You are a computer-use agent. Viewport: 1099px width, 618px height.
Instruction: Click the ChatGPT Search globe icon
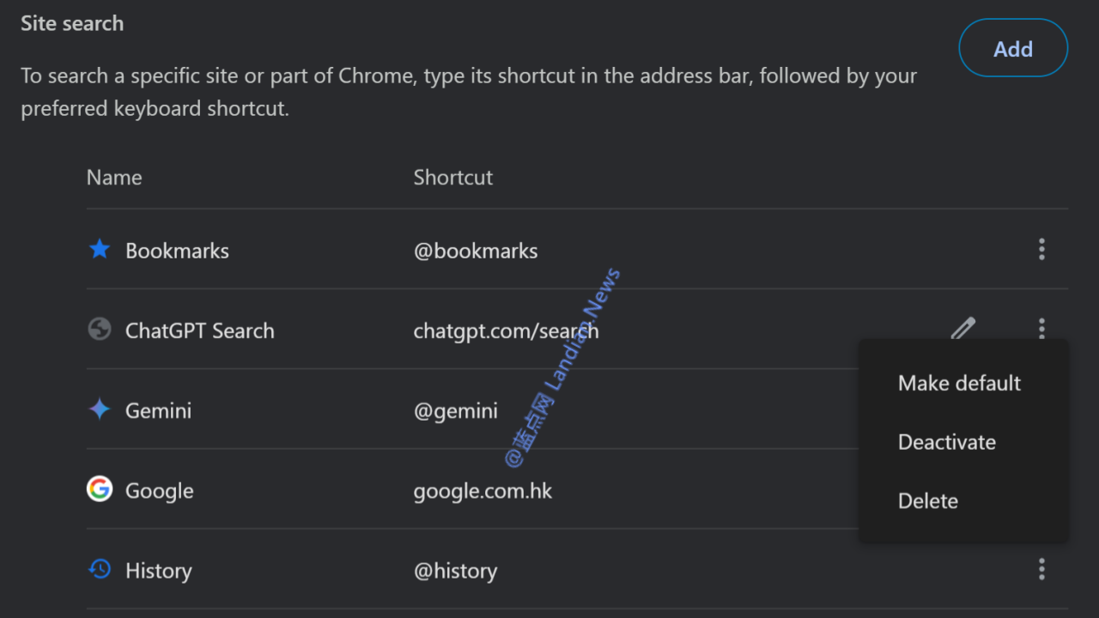(x=100, y=330)
